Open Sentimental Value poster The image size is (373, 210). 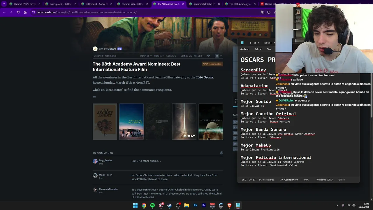click(x=158, y=122)
